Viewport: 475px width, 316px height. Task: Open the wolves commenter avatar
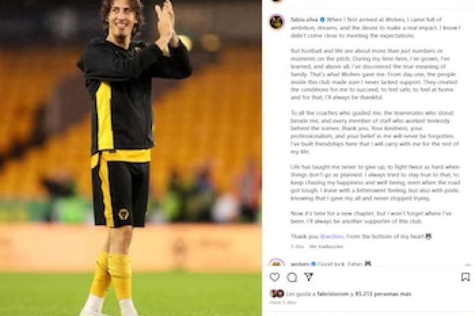click(x=276, y=262)
